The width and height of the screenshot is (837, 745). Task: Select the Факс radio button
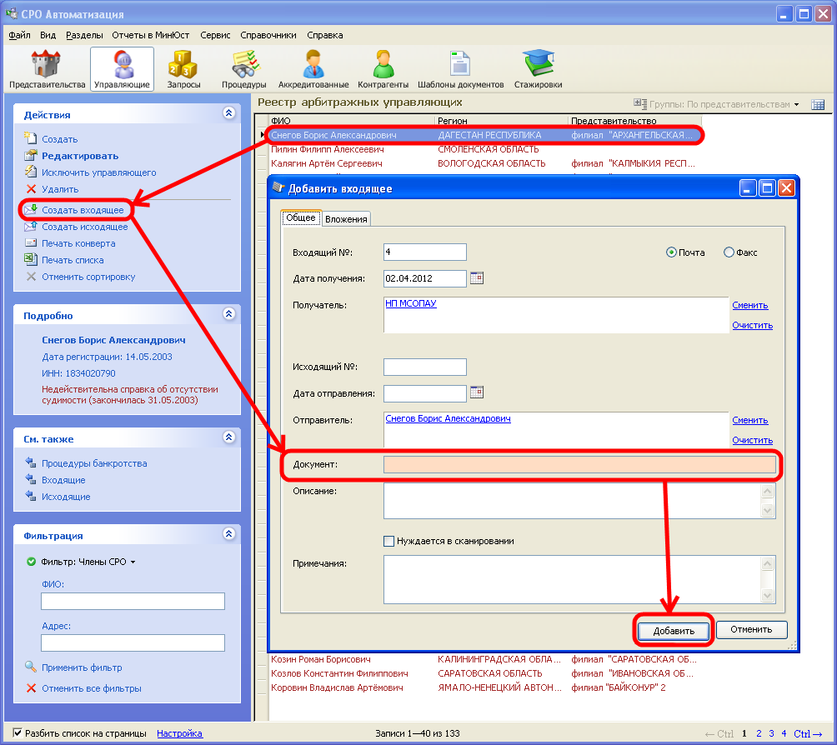[x=729, y=252]
